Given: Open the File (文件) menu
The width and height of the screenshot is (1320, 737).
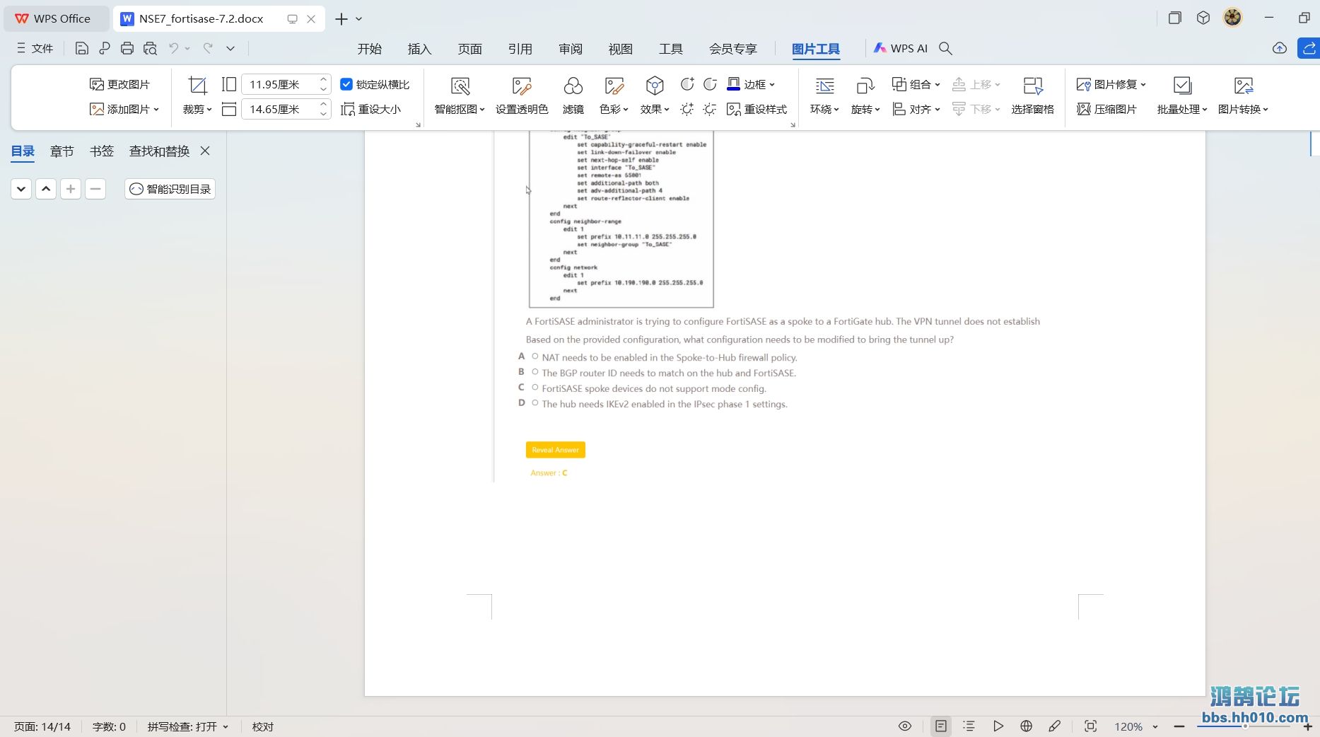Looking at the screenshot, I should 35,48.
